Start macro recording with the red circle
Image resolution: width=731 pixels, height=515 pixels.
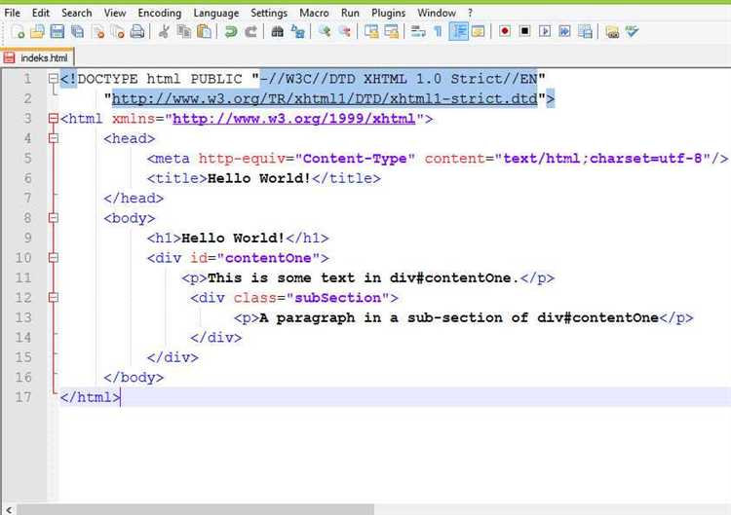click(505, 32)
